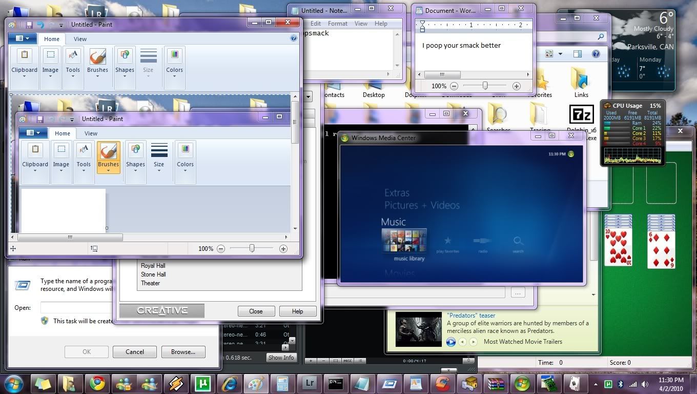697x394 pixels.
Task: Click Browse... in Run dialog
Action: [x=183, y=352]
